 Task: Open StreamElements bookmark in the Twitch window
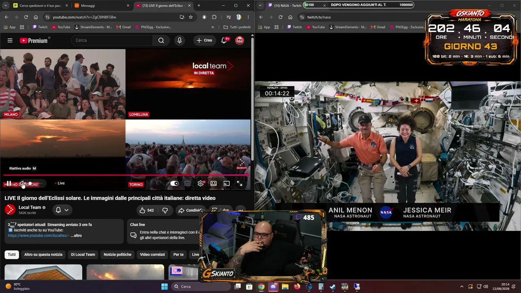click(x=348, y=27)
